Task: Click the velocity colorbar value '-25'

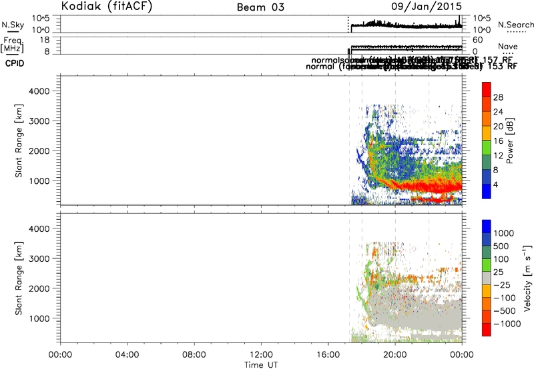Action: (502, 284)
